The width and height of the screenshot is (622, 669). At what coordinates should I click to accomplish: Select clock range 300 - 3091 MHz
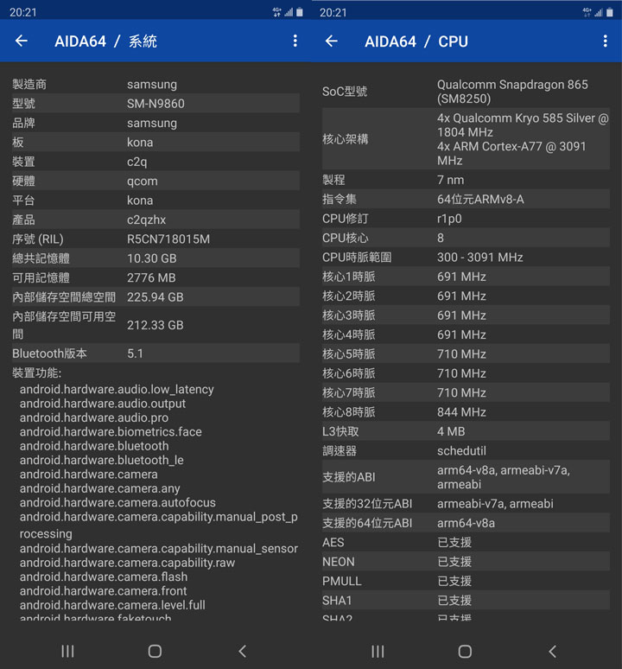(479, 258)
